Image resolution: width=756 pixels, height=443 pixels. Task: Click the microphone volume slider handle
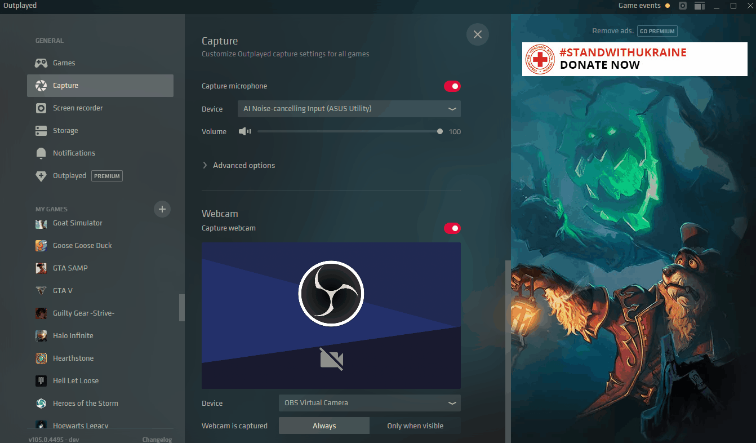439,131
